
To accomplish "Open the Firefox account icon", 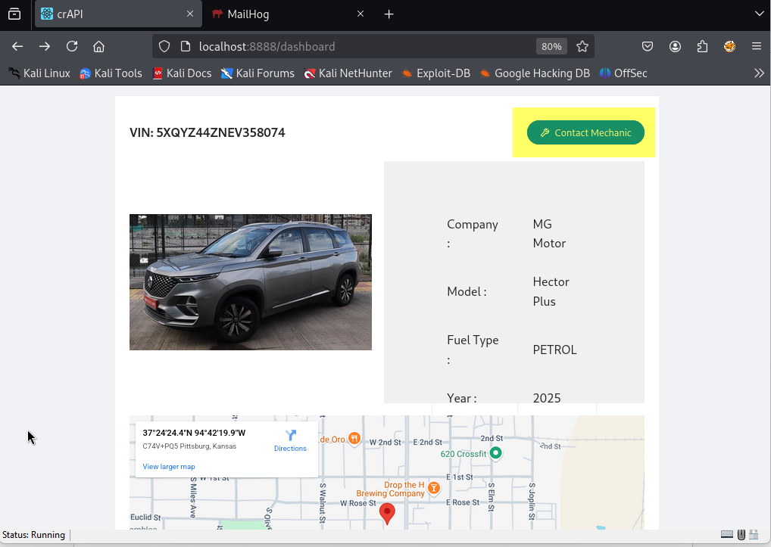I will [675, 47].
